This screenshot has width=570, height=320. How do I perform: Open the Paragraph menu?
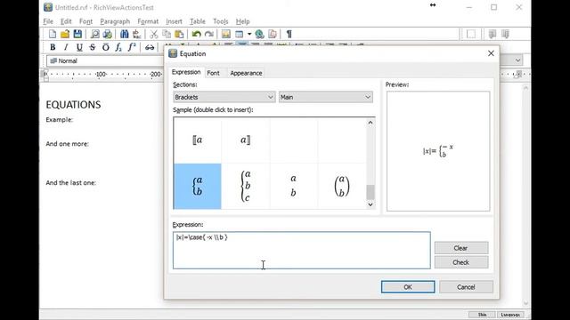115,21
